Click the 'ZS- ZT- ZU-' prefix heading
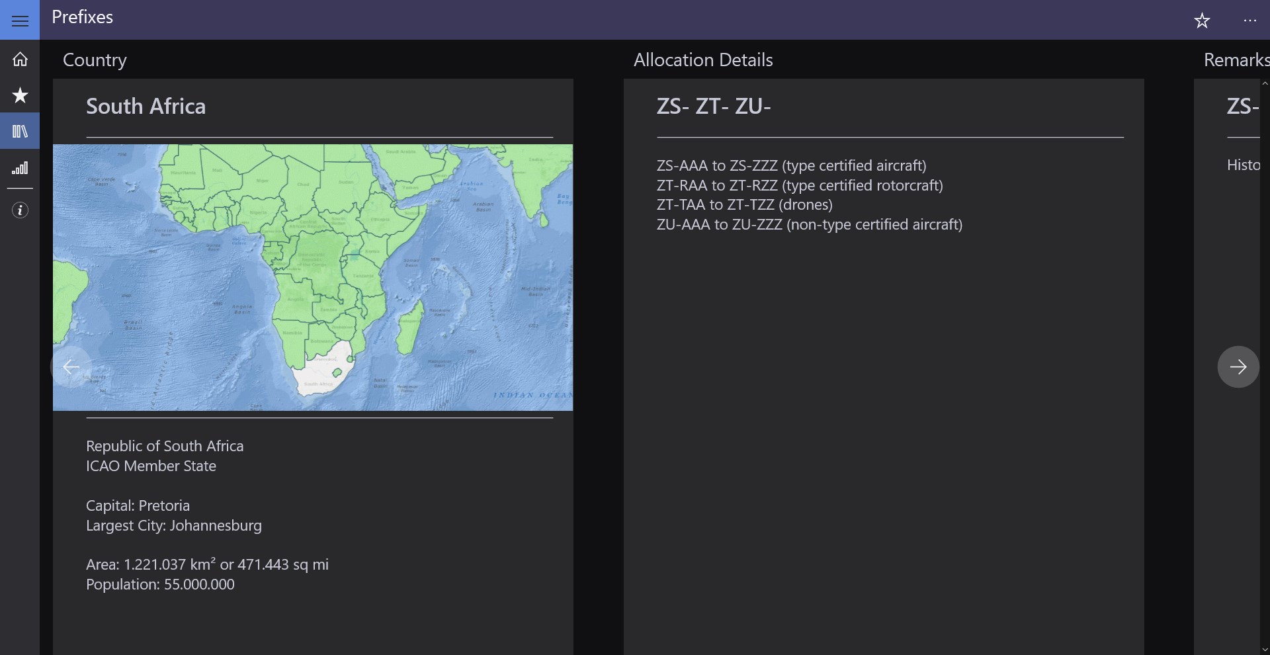The height and width of the screenshot is (655, 1270). click(714, 107)
